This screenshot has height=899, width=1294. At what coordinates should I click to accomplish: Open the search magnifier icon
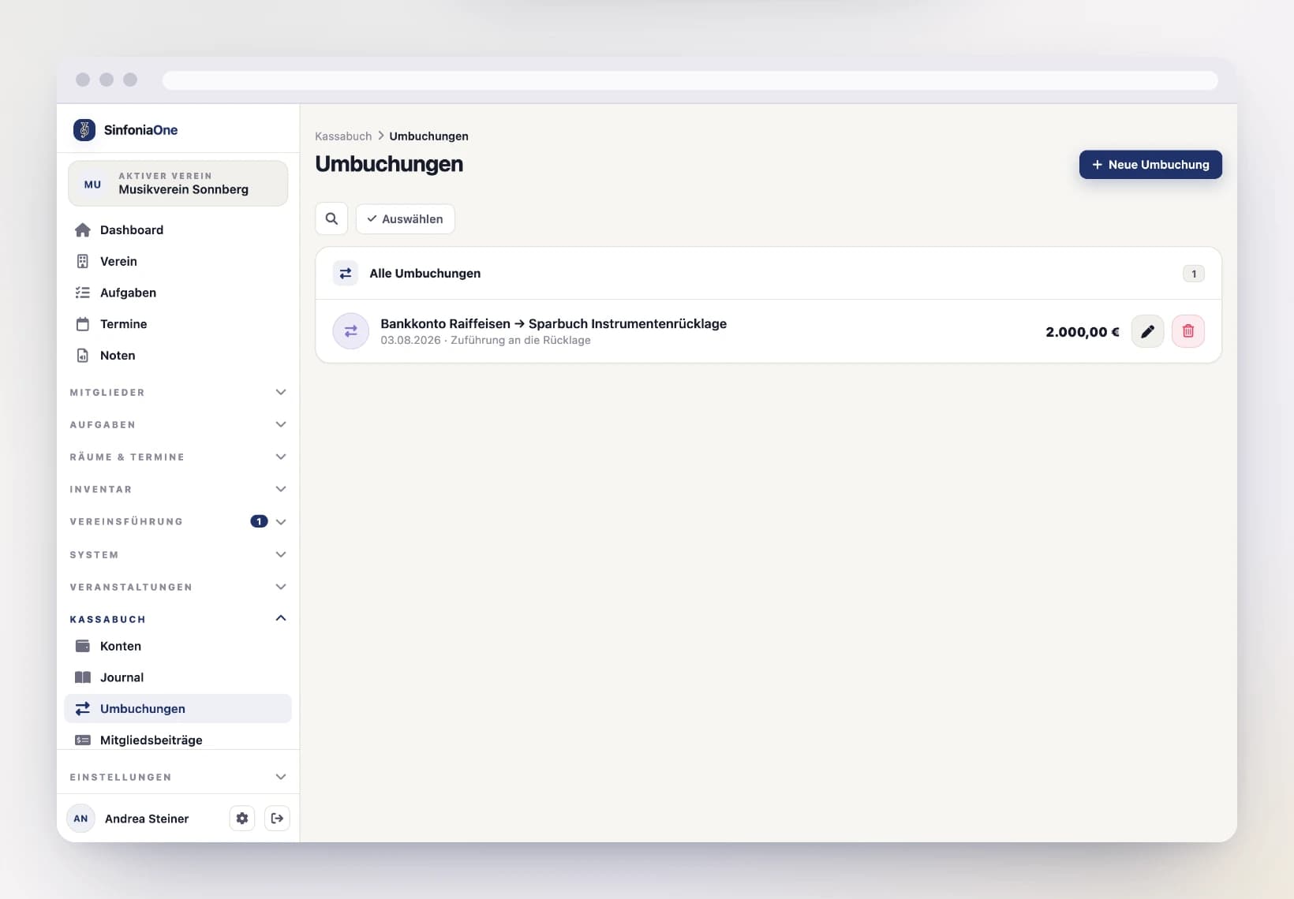pyautogui.click(x=331, y=218)
